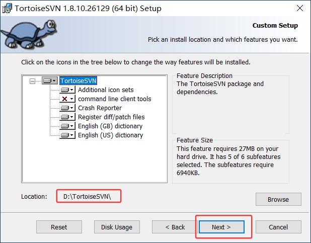The height and width of the screenshot is (243, 311).
Task: Close the Setup window
Action: pos(300,8)
